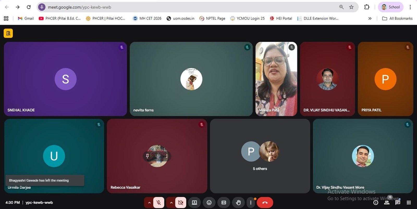Leave the call with red hang-up button
417x209 pixels.
[265, 203]
